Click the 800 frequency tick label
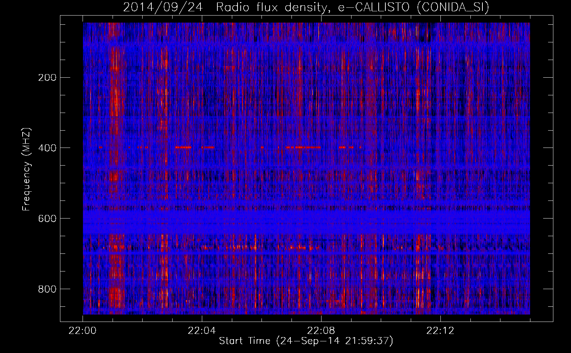Image resolution: width=571 pixels, height=353 pixels. (47, 289)
